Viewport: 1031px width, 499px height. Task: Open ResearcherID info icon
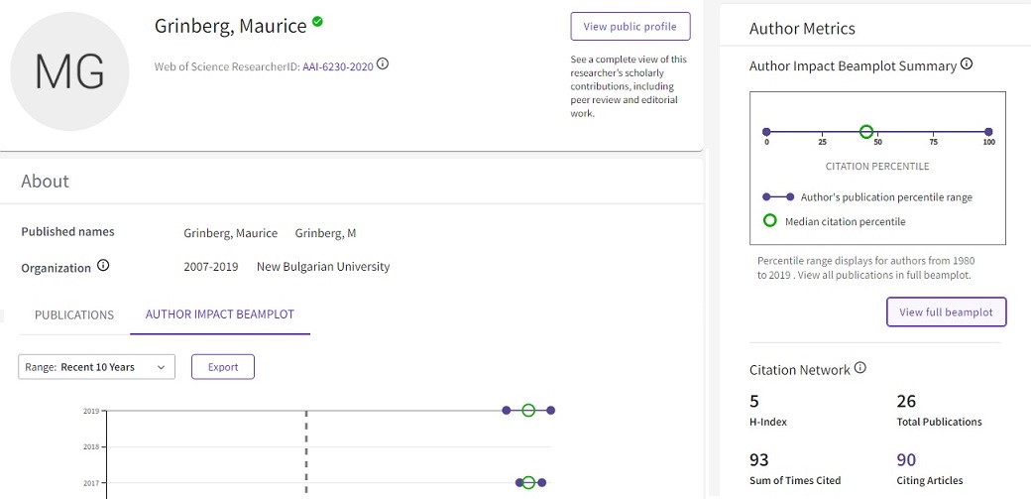[x=383, y=64]
